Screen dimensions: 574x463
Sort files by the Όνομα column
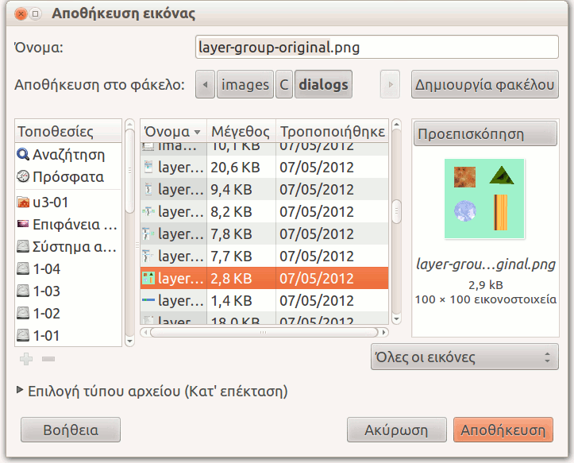pos(173,131)
